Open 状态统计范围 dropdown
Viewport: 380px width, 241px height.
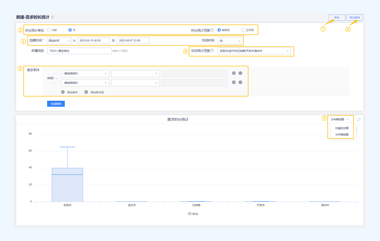click(x=254, y=51)
